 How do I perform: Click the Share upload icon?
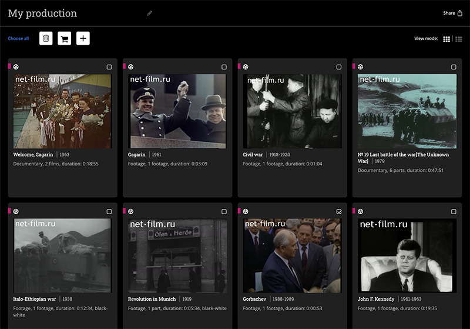click(x=460, y=13)
